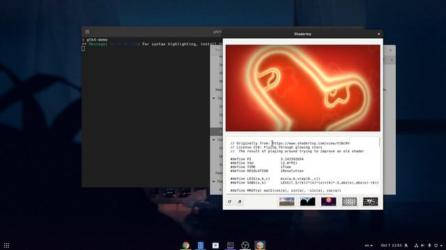Open the terminal from the dock
The height and width of the screenshot is (250, 446).
230,245
